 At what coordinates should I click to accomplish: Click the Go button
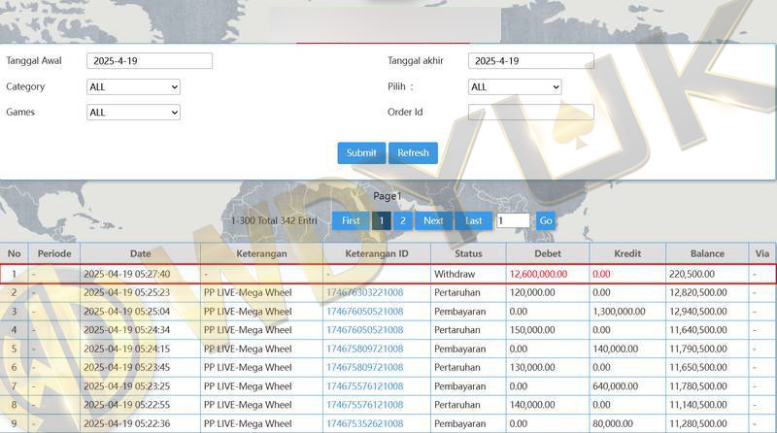546,220
